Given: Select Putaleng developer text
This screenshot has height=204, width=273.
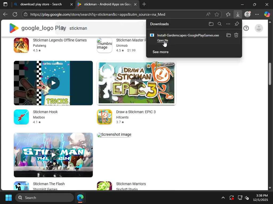Looking at the screenshot, I should click(x=39, y=46).
